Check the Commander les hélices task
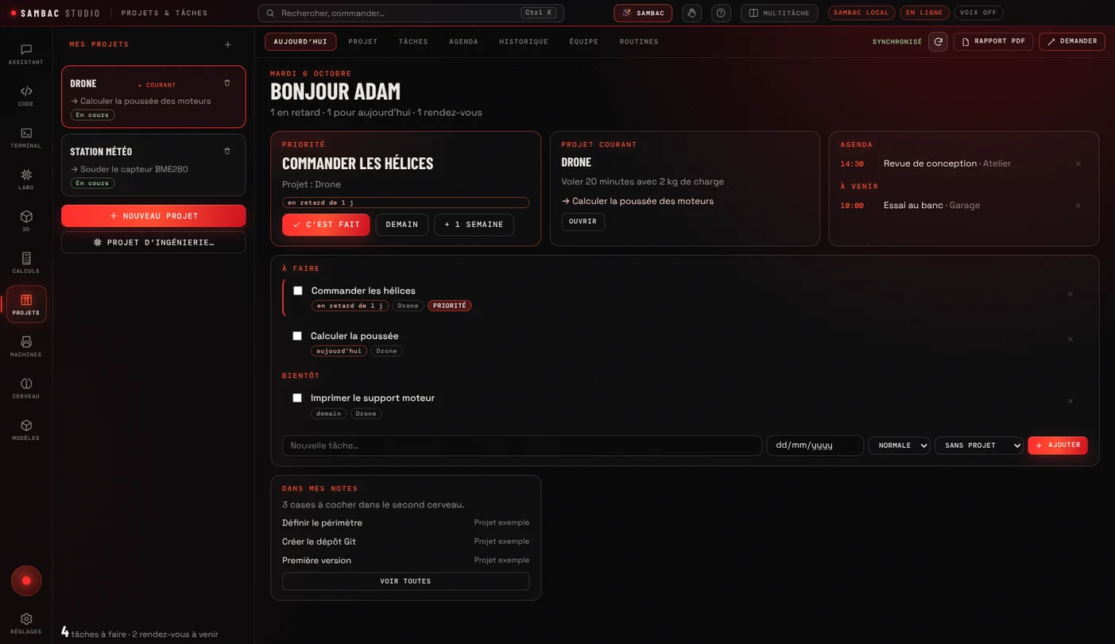The width and height of the screenshot is (1115, 644). [298, 291]
